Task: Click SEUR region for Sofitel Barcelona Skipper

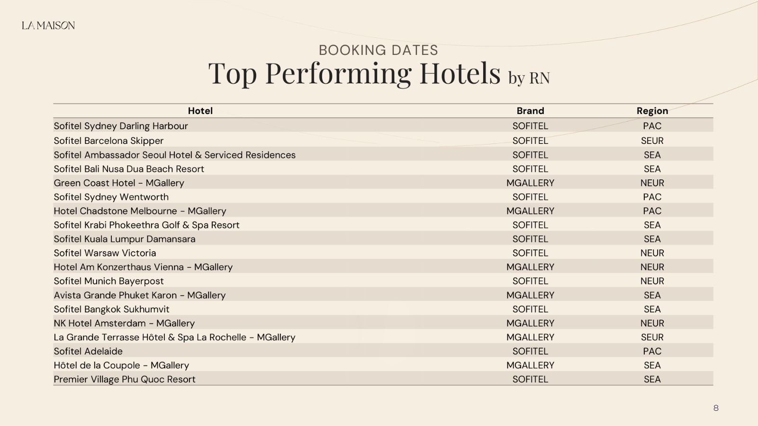Action: click(x=652, y=141)
